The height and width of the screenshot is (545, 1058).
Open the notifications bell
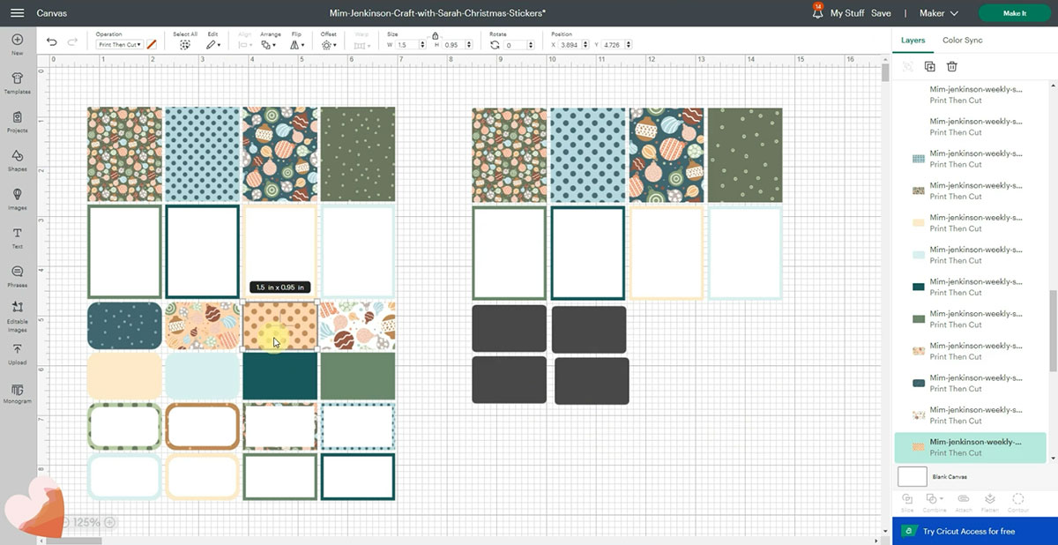[x=817, y=13]
